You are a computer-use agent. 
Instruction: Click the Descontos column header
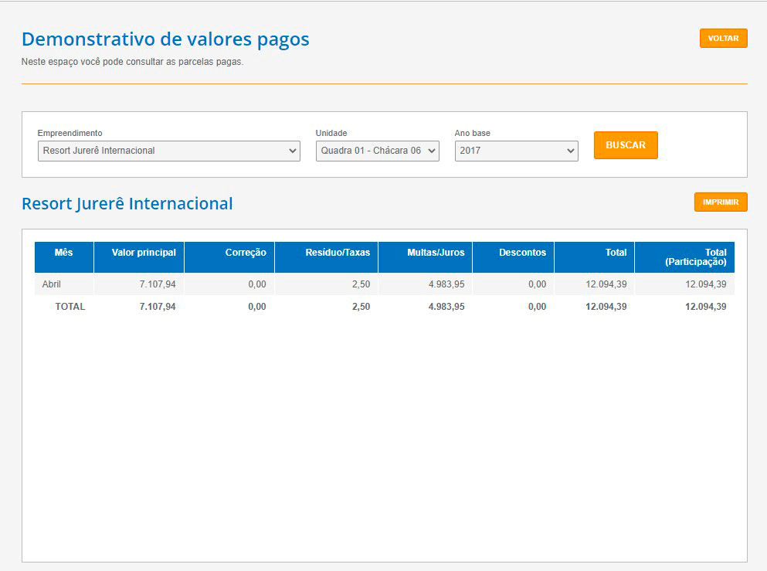tap(522, 253)
